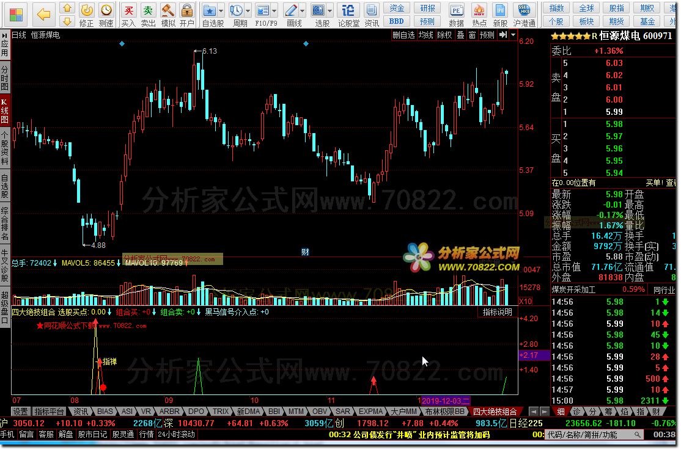This screenshot has height=450, width=681.
Task: Click the red 买入 buy icon
Action: point(128,10)
